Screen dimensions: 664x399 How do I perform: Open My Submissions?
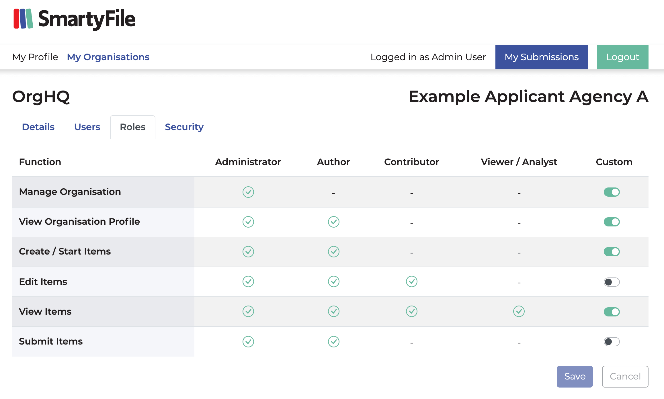[541, 57]
